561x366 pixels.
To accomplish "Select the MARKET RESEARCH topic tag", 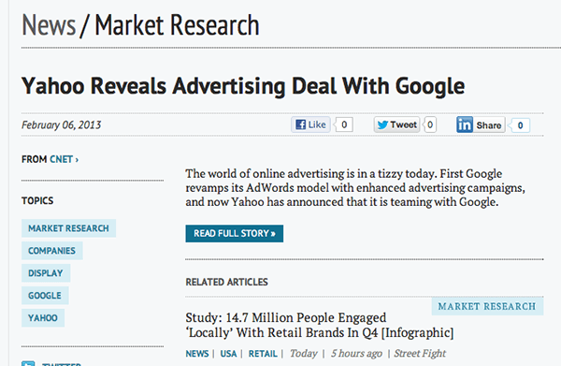I will tap(68, 228).
